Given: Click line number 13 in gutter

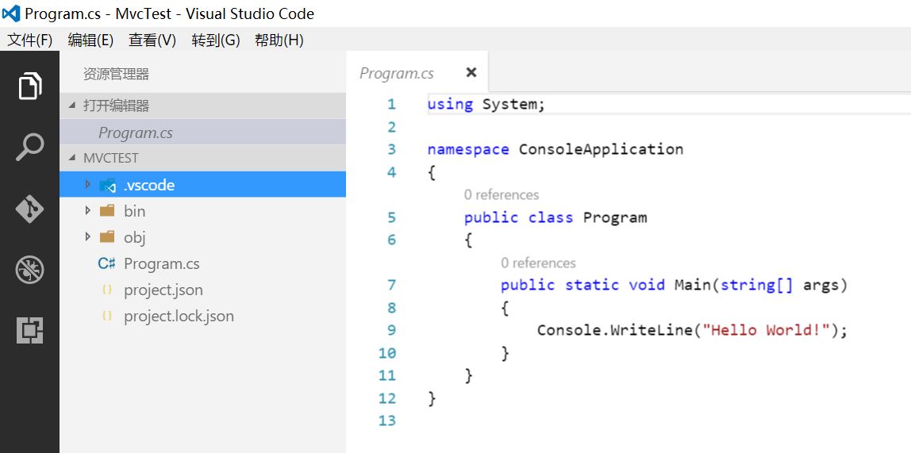Looking at the screenshot, I should pos(387,420).
